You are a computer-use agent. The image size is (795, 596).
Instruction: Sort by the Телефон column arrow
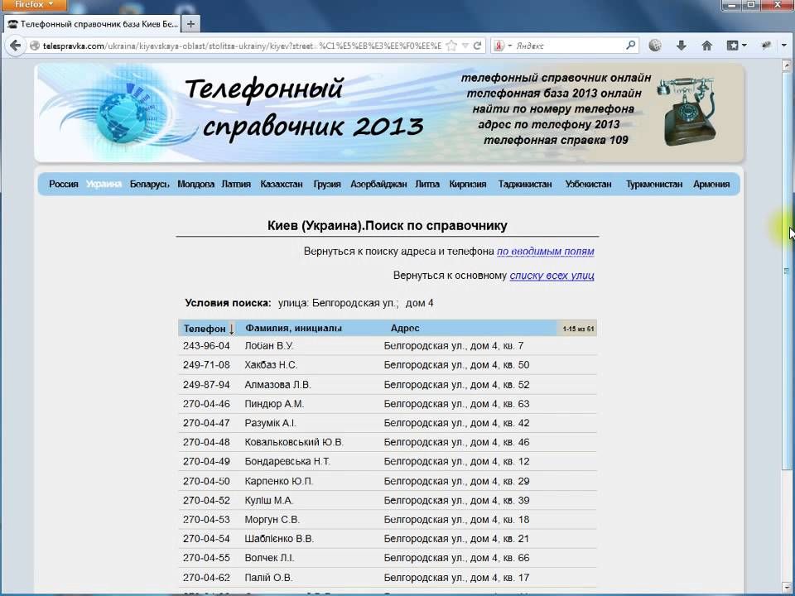click(231, 329)
